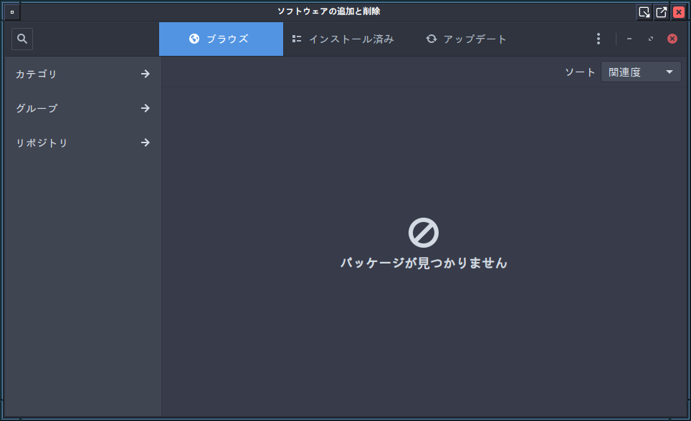Click the パッケージが見つかりません message

point(424,263)
